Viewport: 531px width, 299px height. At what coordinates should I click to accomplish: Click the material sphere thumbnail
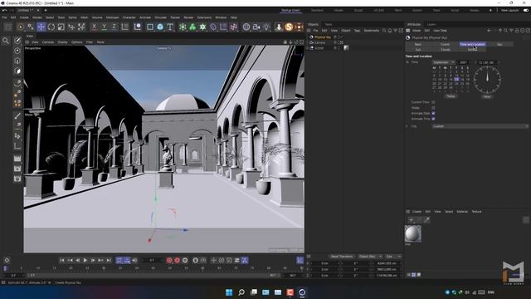(413, 233)
